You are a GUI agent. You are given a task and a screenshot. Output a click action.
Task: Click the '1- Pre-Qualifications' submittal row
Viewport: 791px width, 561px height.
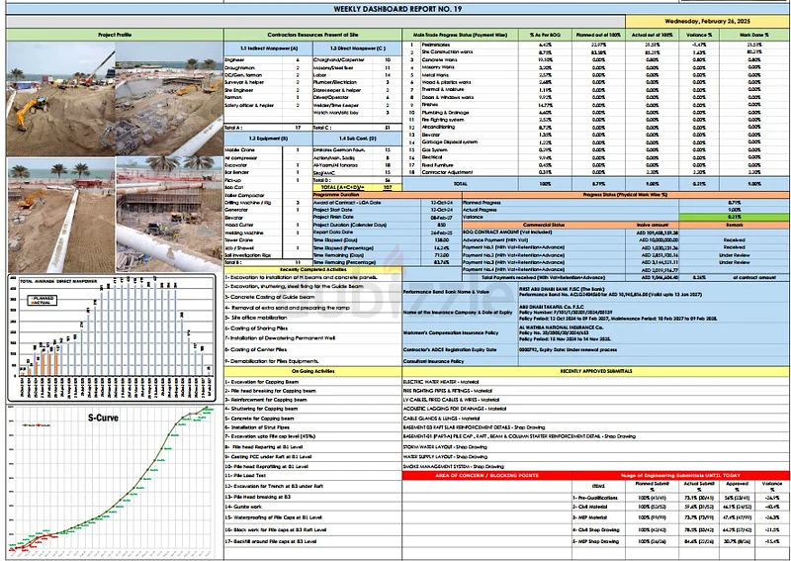[x=680, y=498]
